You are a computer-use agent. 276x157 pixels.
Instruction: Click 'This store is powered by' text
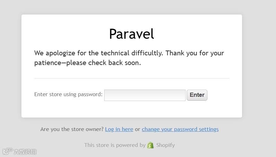coord(115,145)
